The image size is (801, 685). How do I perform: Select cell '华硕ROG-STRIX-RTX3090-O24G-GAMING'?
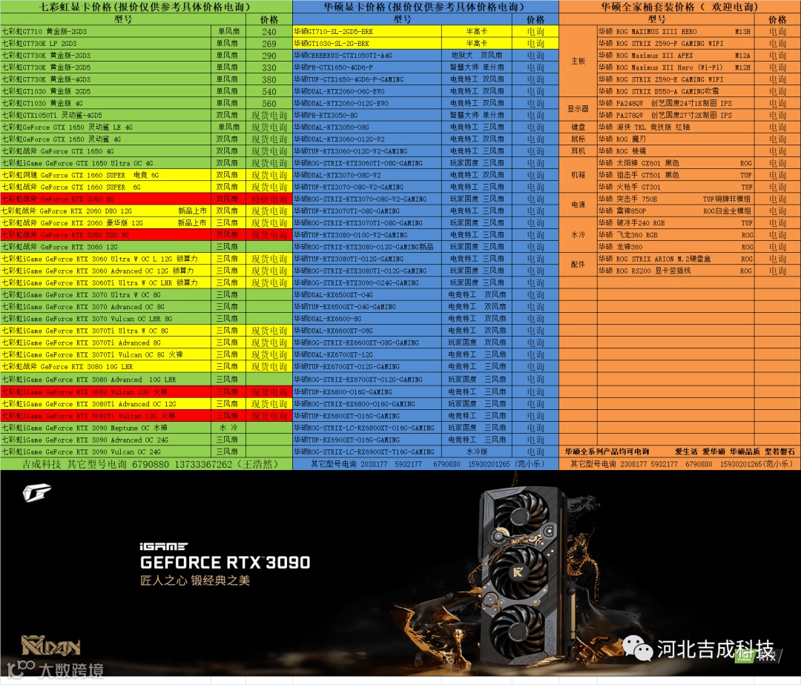coord(367,282)
